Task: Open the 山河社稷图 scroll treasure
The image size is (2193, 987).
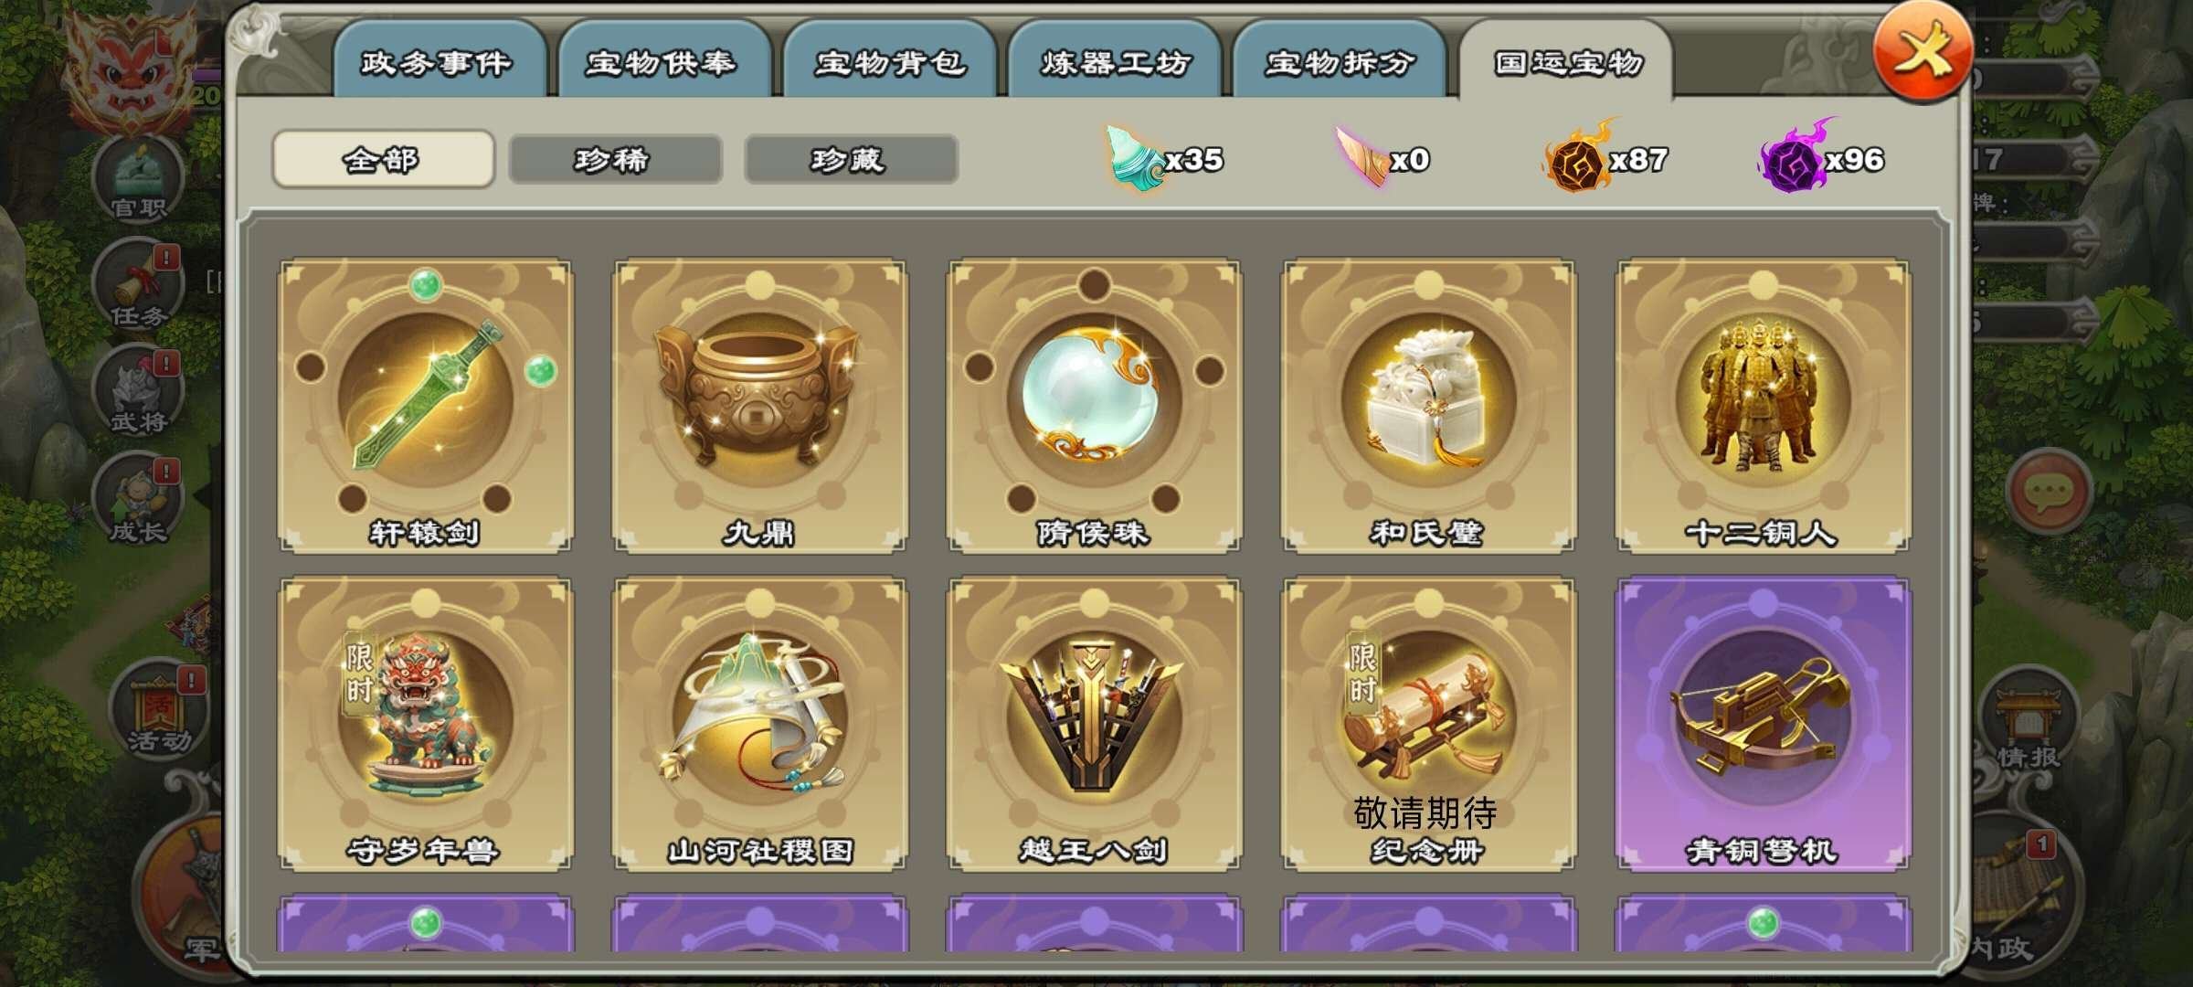Action: (x=759, y=723)
